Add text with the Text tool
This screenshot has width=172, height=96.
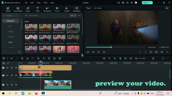44,58
